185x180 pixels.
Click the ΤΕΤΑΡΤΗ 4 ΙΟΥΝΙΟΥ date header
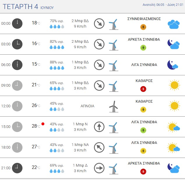[28, 7]
